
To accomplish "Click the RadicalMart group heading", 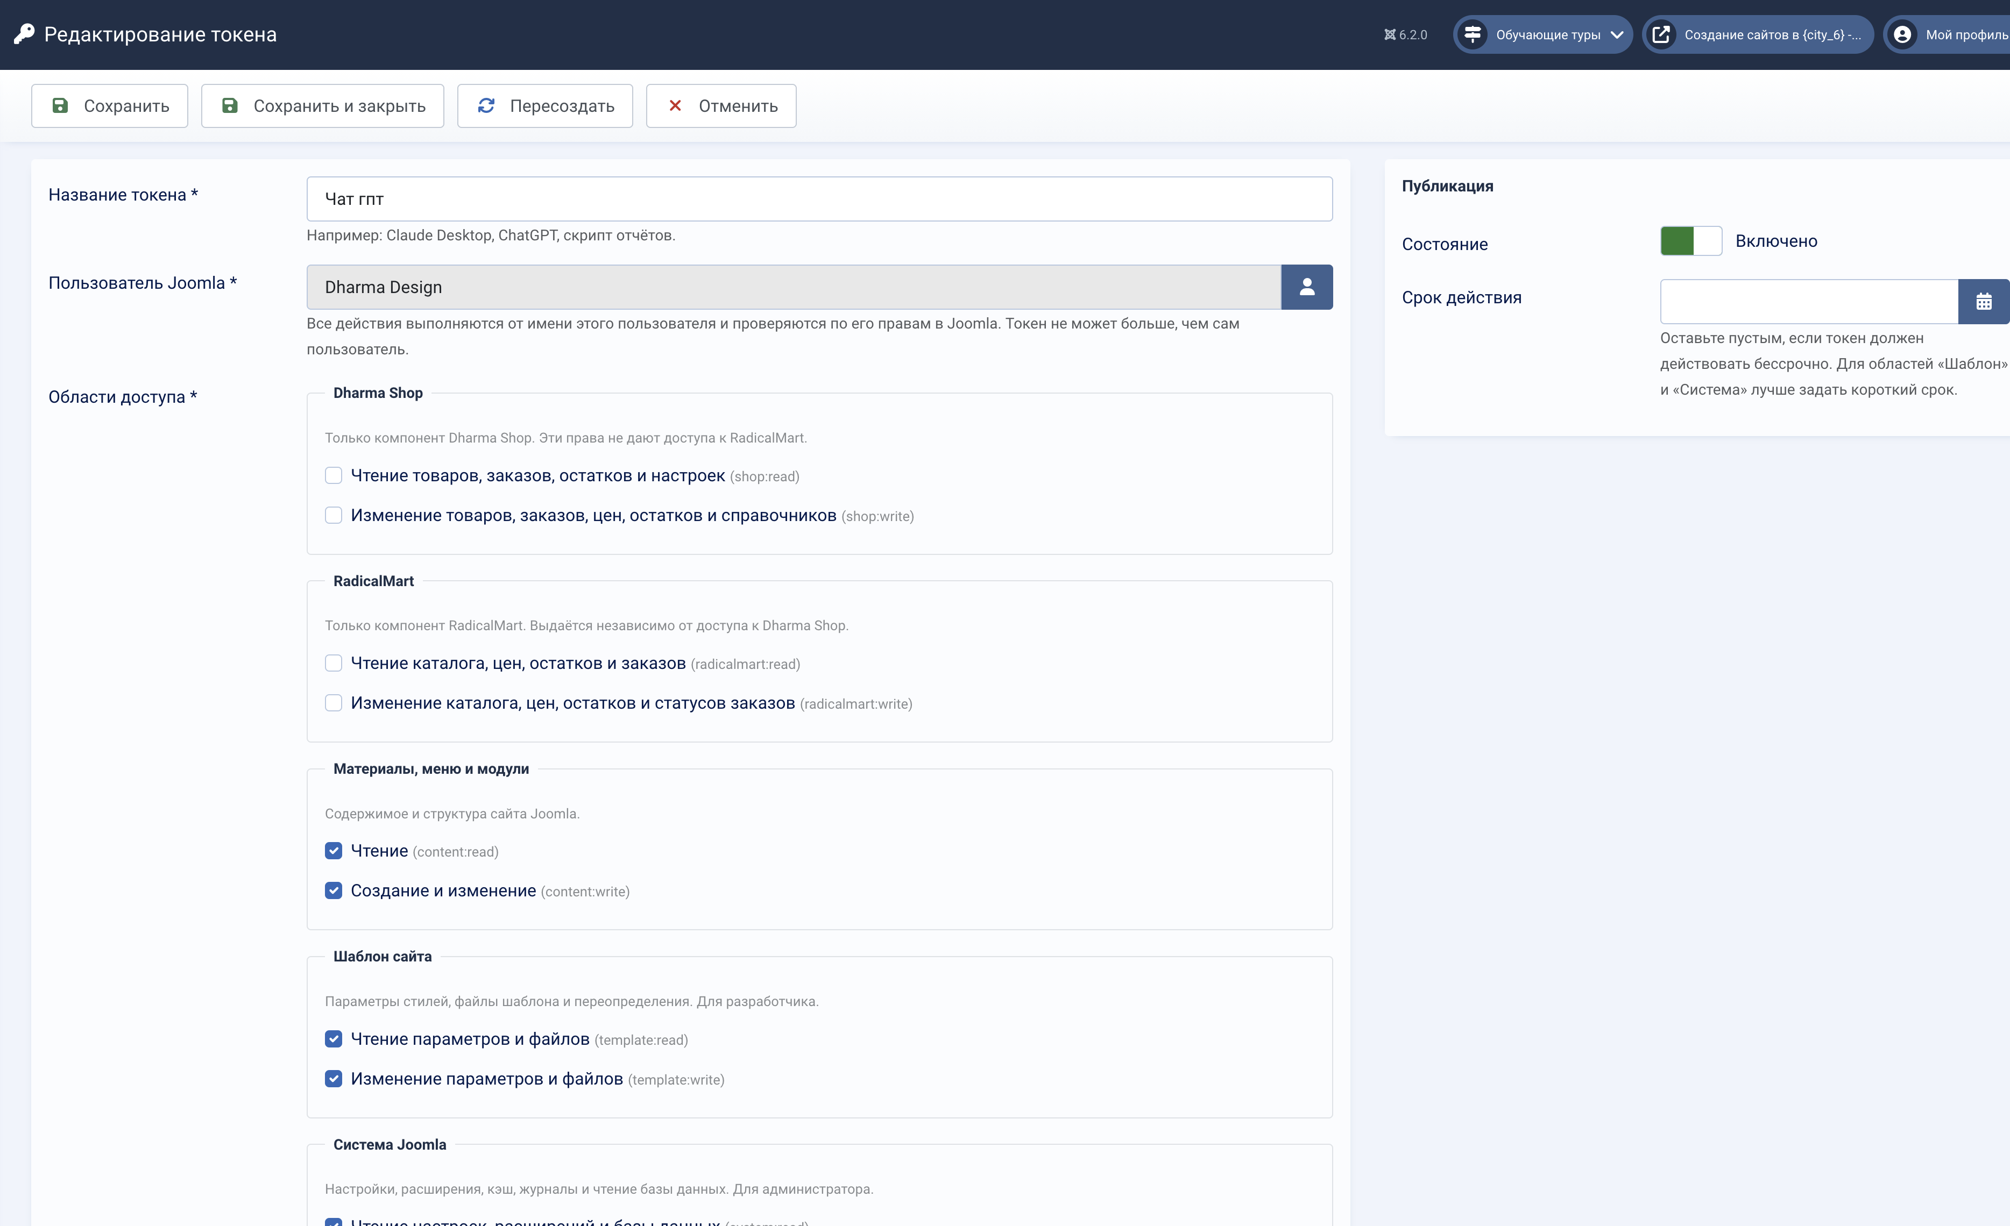I will tap(373, 581).
